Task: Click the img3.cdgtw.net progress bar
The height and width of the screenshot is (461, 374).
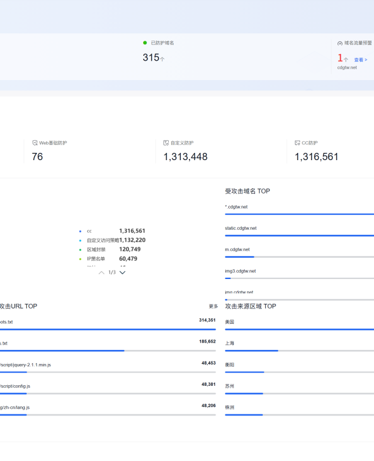Action: 299,278
